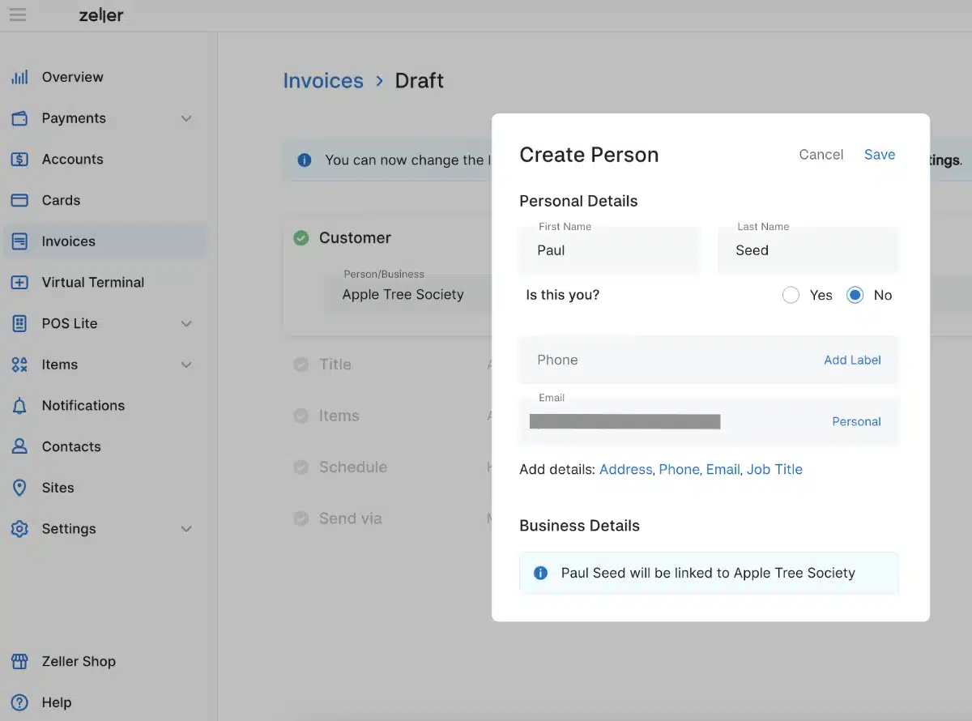Image resolution: width=972 pixels, height=721 pixels.
Task: Open the Personal email label dropdown
Action: point(856,421)
